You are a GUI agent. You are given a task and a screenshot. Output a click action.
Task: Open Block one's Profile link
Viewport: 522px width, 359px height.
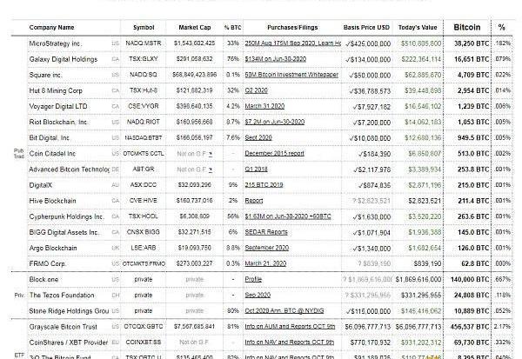tap(253, 280)
